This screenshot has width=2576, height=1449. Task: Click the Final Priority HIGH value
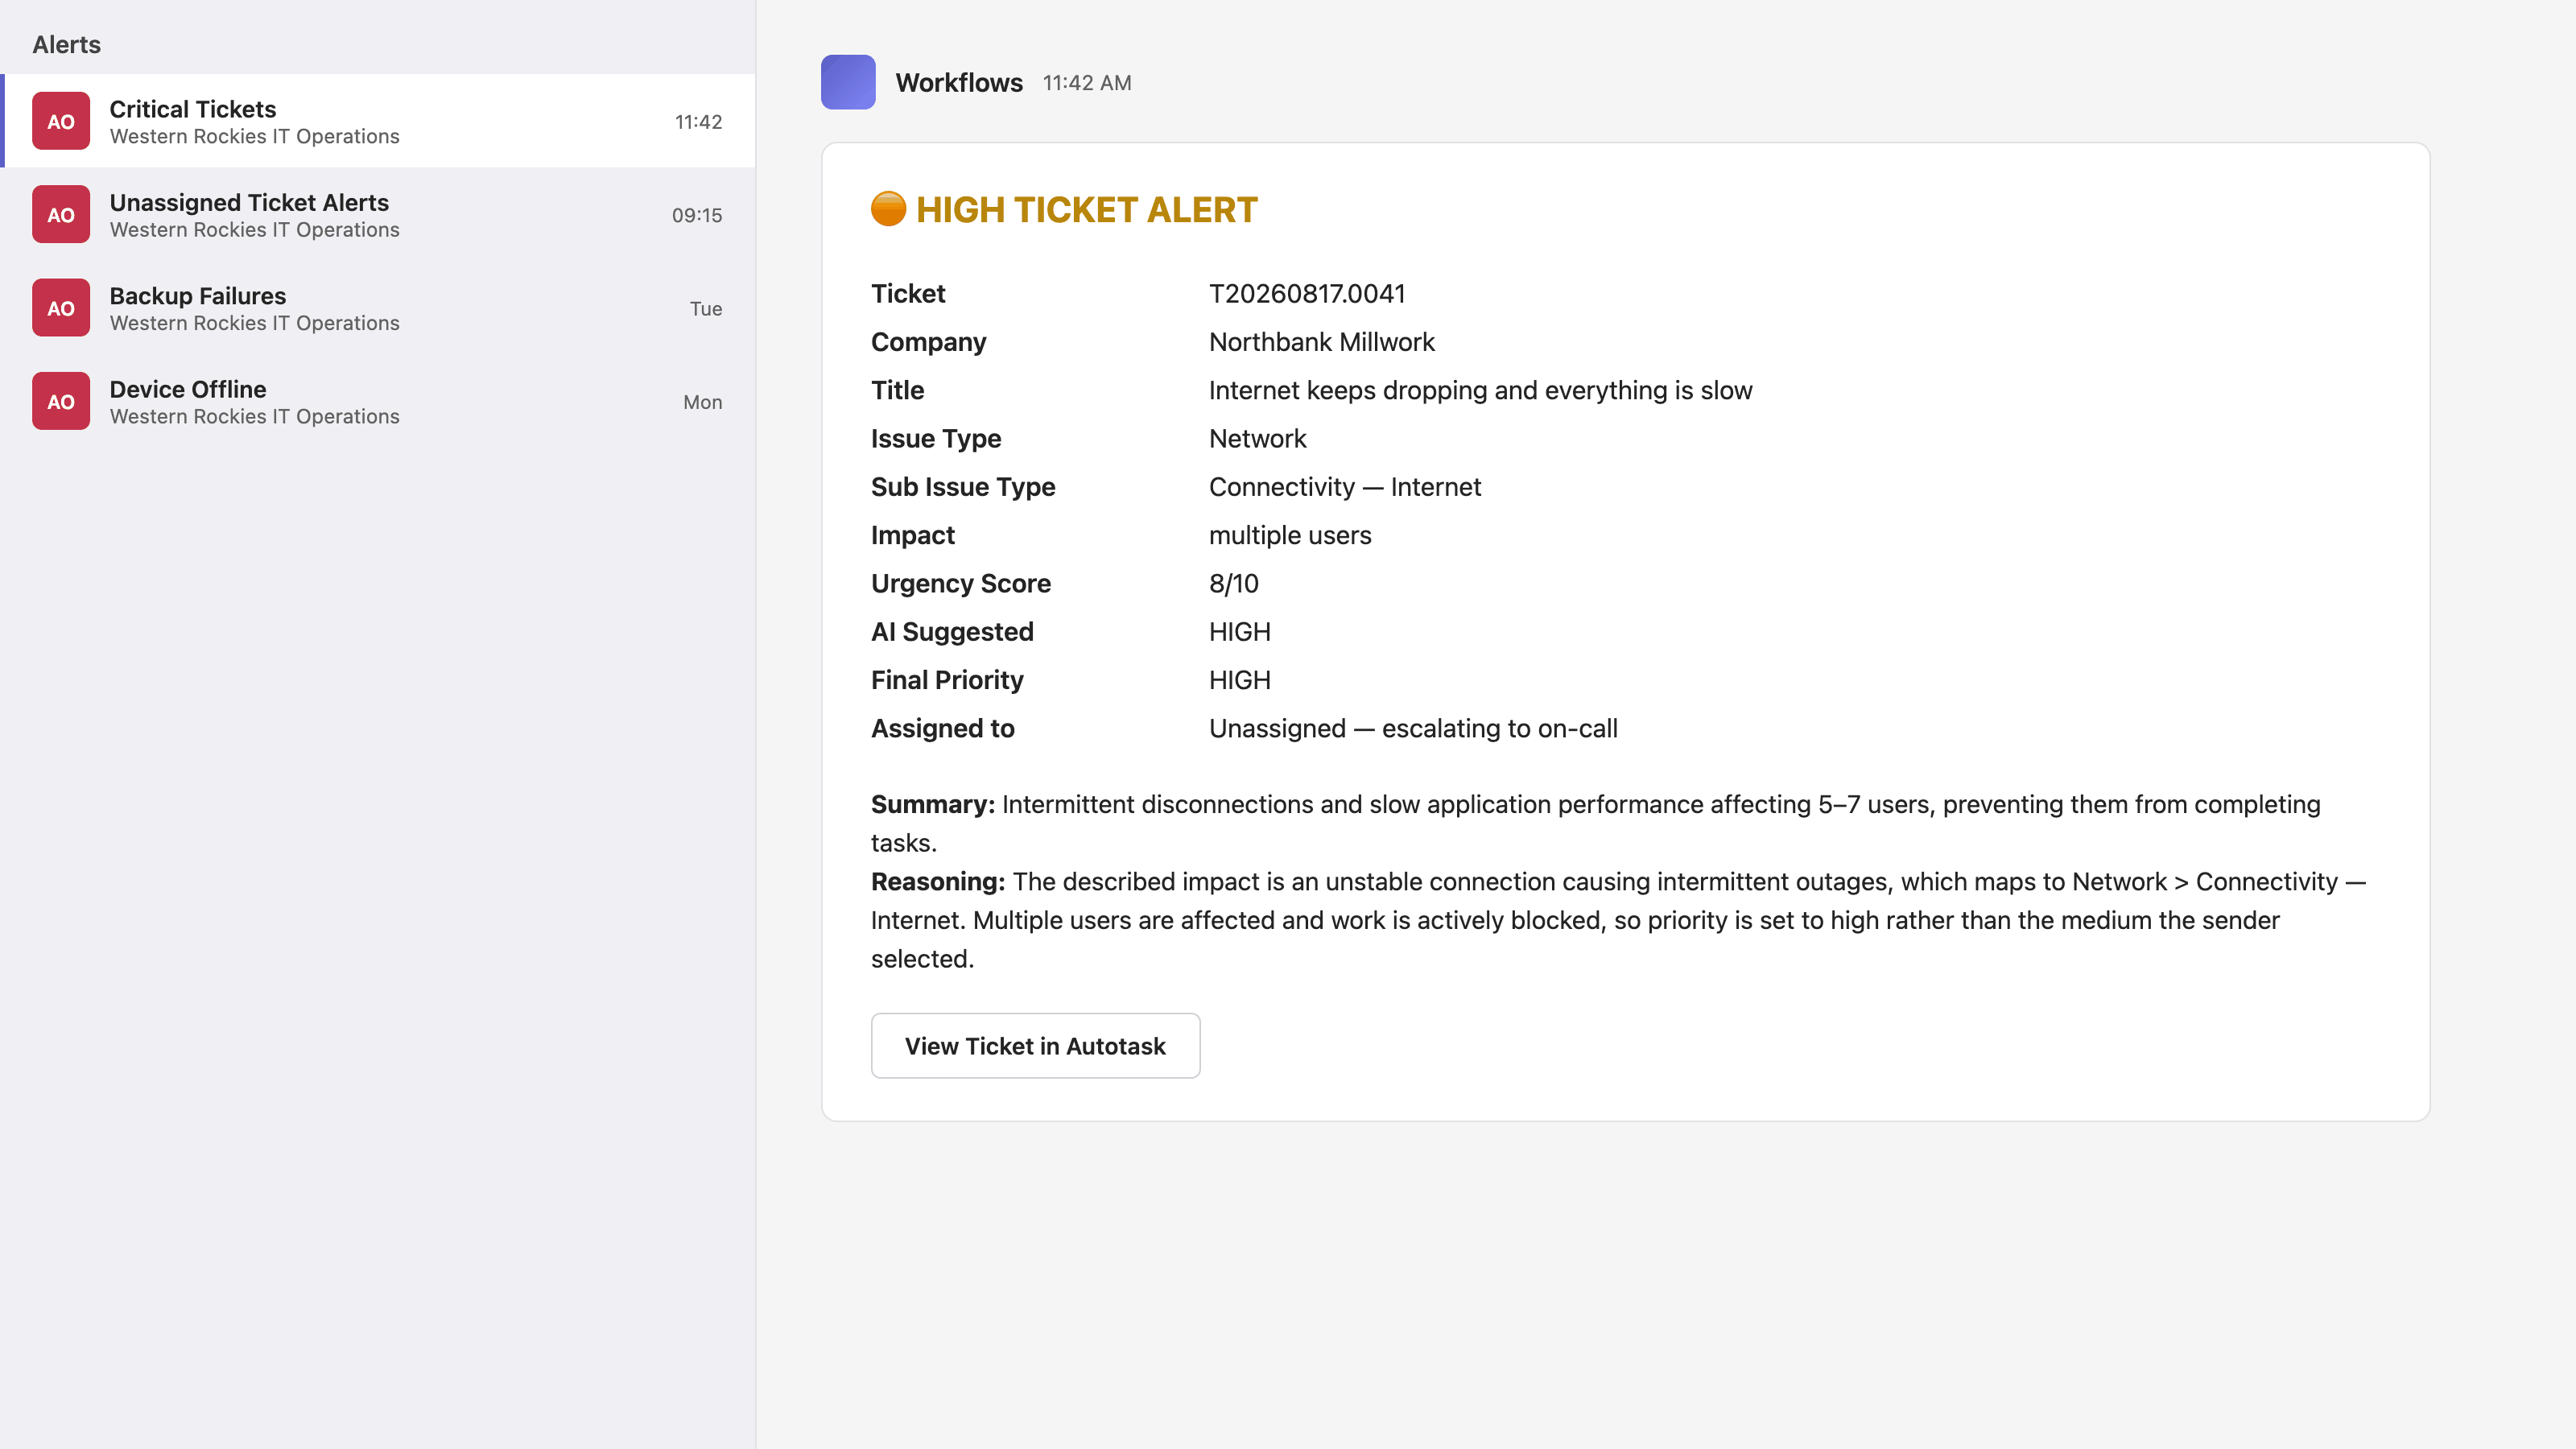click(1240, 680)
